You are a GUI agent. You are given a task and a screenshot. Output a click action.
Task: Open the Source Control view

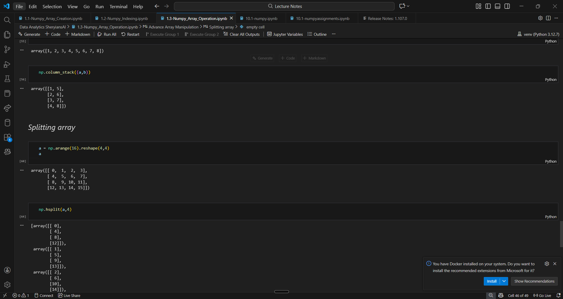(x=7, y=49)
